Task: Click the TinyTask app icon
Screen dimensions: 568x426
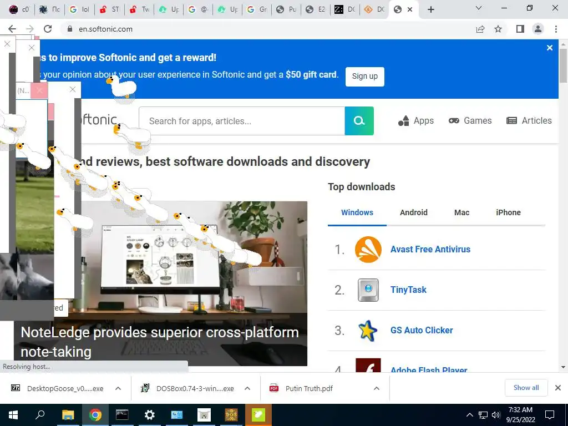Action: click(368, 290)
